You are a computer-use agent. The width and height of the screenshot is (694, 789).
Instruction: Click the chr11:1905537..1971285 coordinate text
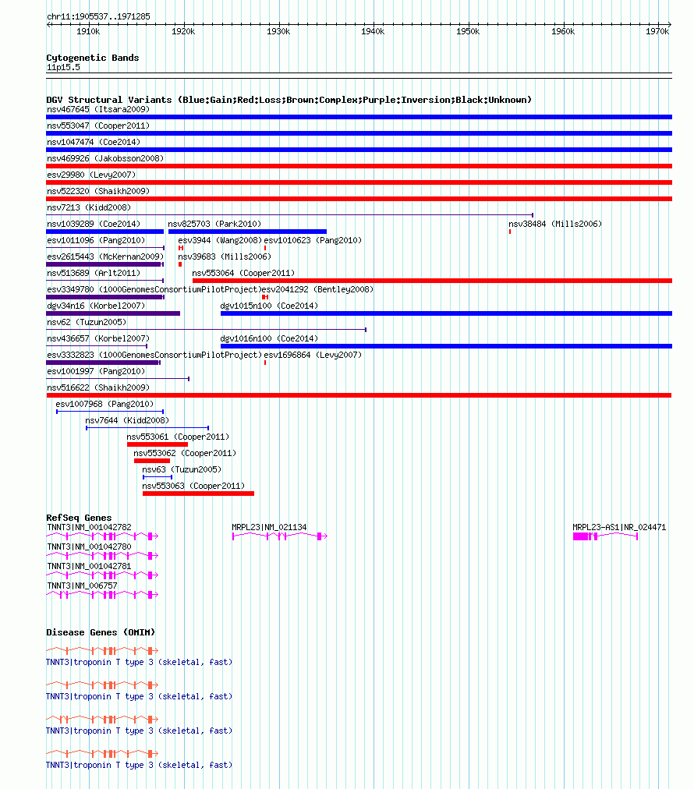coord(98,16)
